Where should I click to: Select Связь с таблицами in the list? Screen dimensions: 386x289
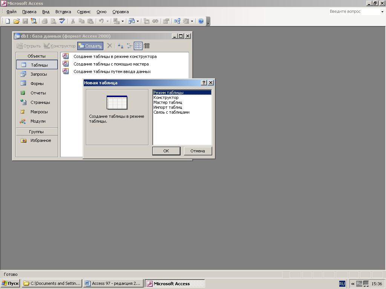tap(182, 112)
